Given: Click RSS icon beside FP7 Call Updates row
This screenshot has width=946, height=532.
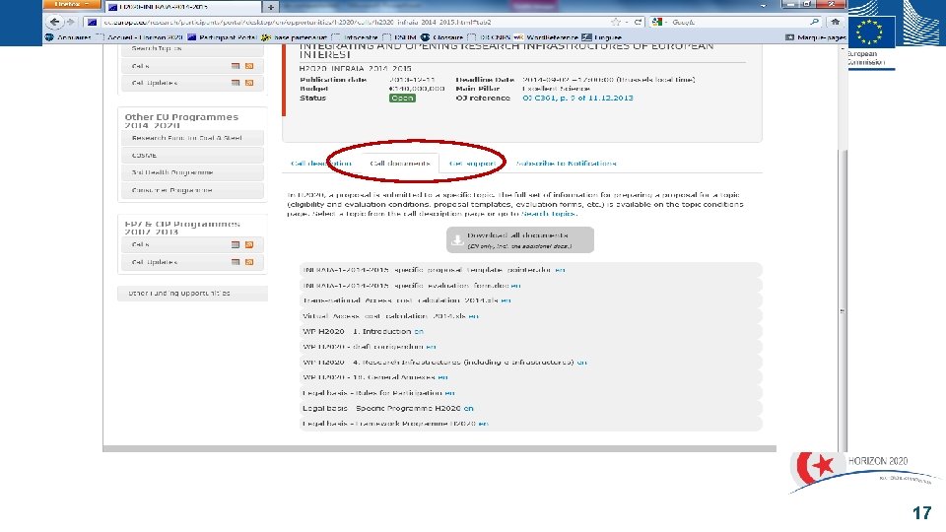Looking at the screenshot, I should tap(249, 262).
